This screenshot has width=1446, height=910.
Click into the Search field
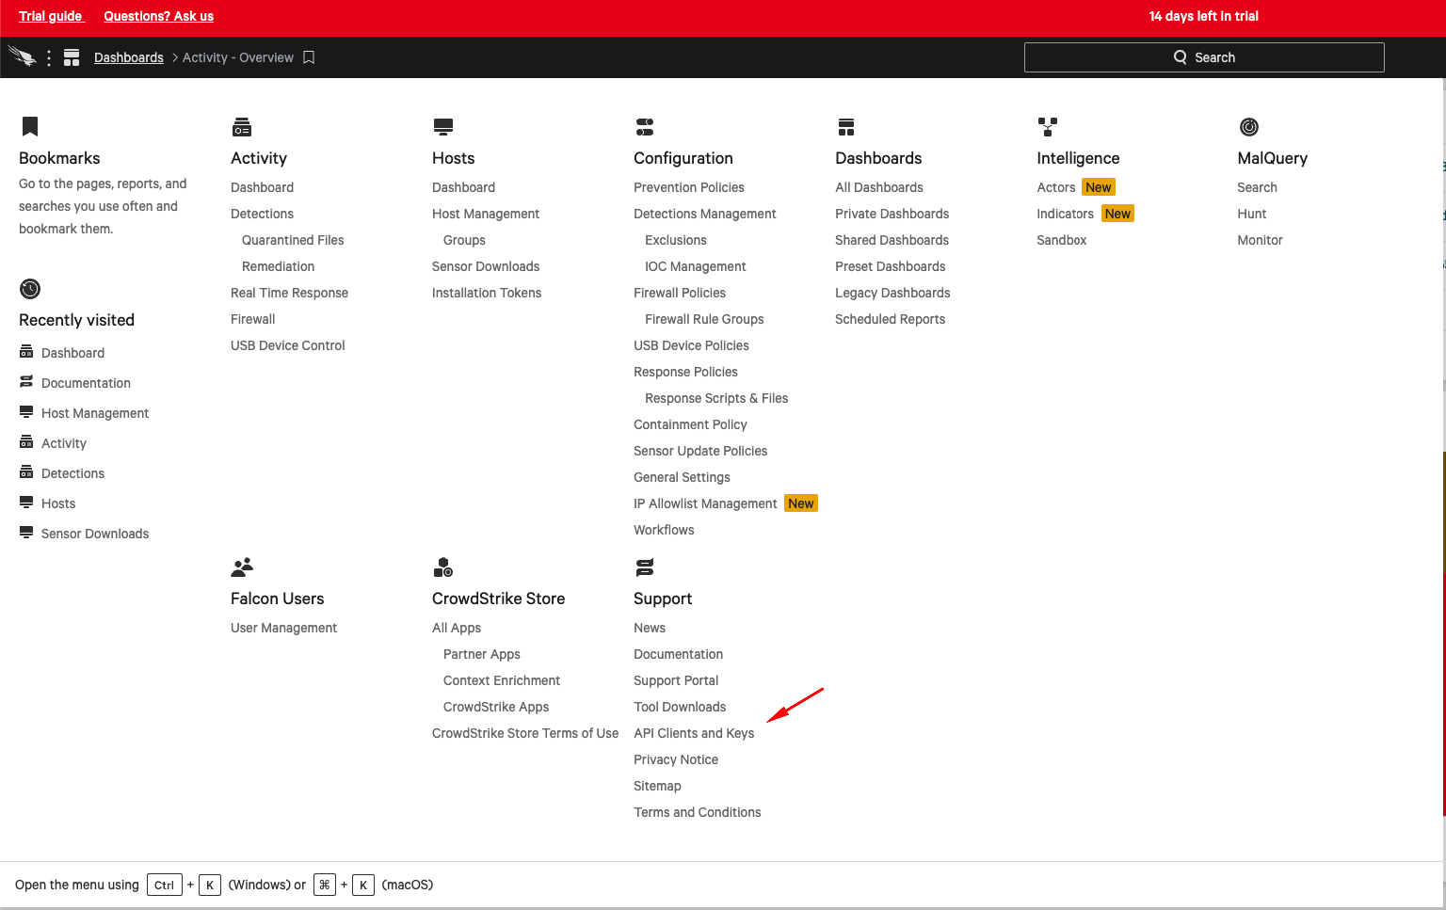click(x=1204, y=57)
